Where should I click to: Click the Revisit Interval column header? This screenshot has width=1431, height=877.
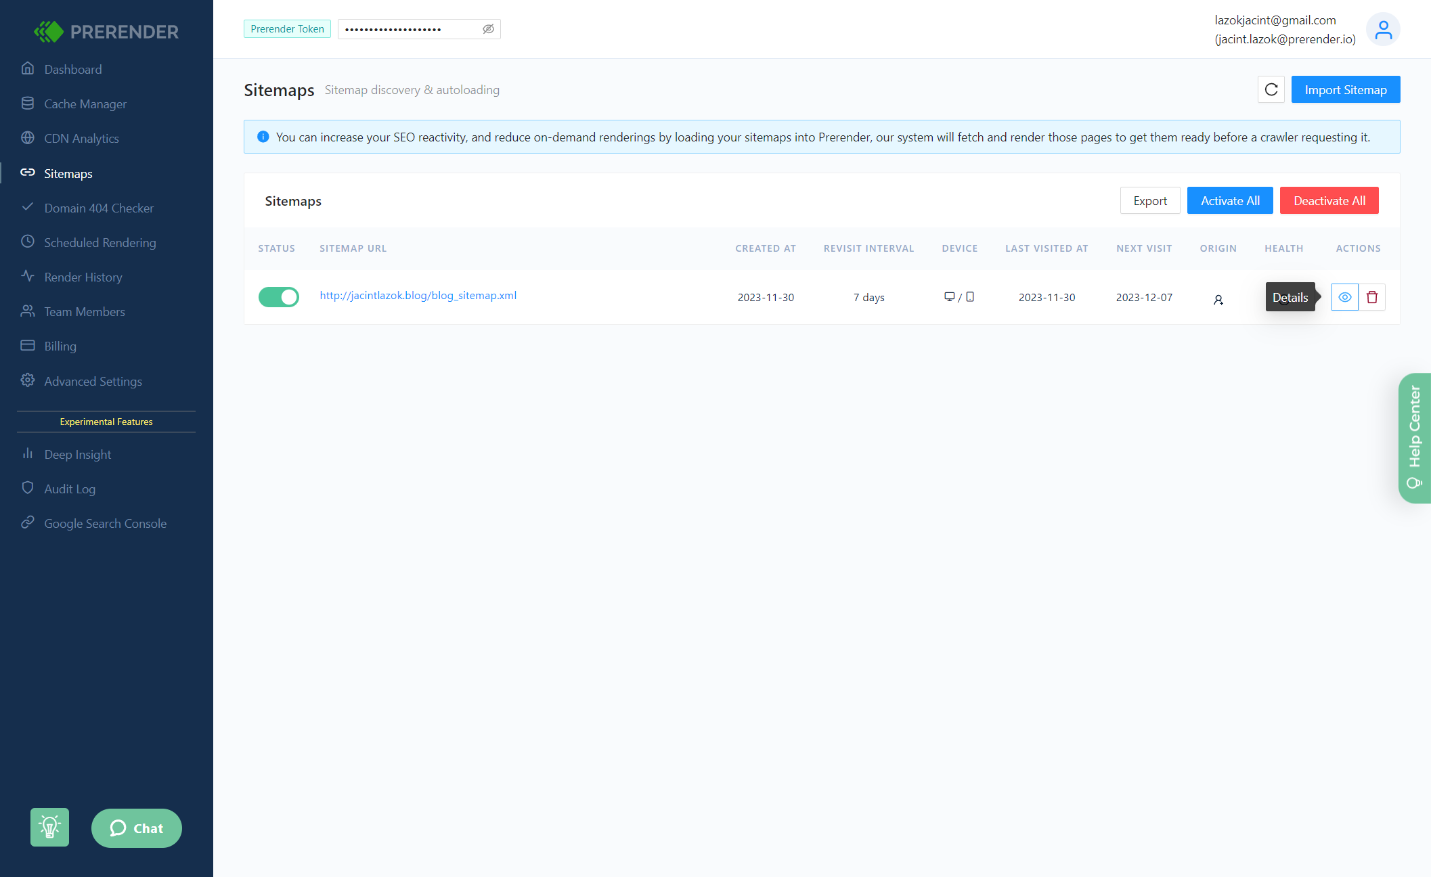coord(868,248)
